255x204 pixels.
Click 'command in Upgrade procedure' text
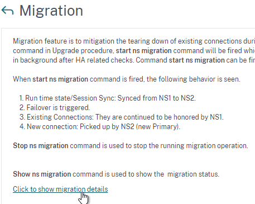63,50
